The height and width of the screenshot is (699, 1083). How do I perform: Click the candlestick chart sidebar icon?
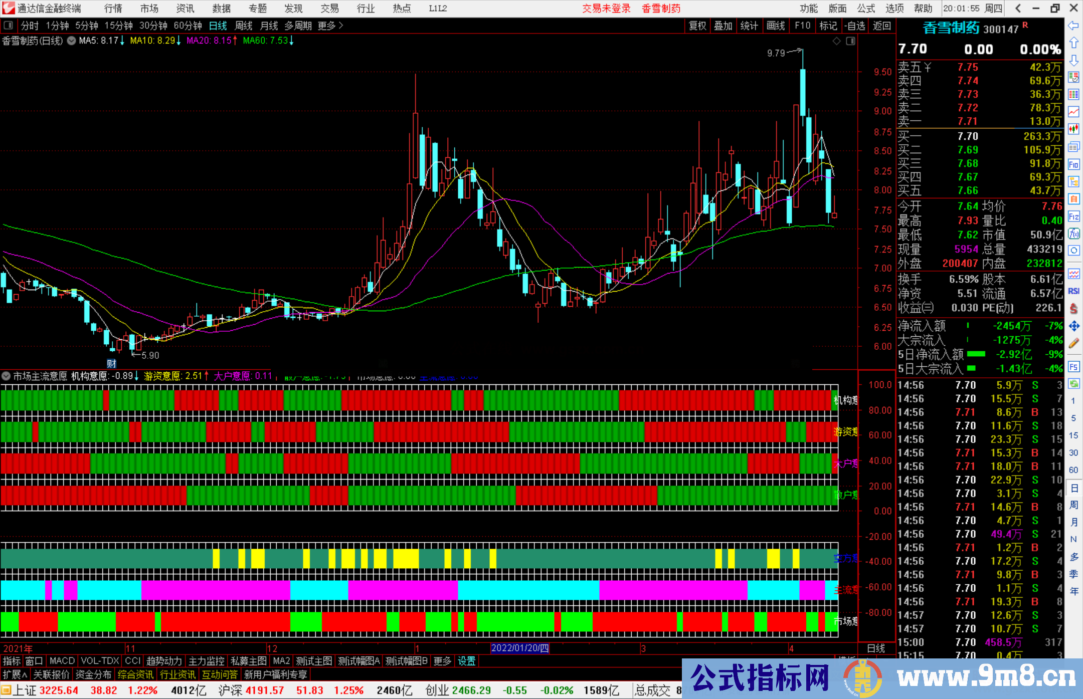coord(1073,129)
